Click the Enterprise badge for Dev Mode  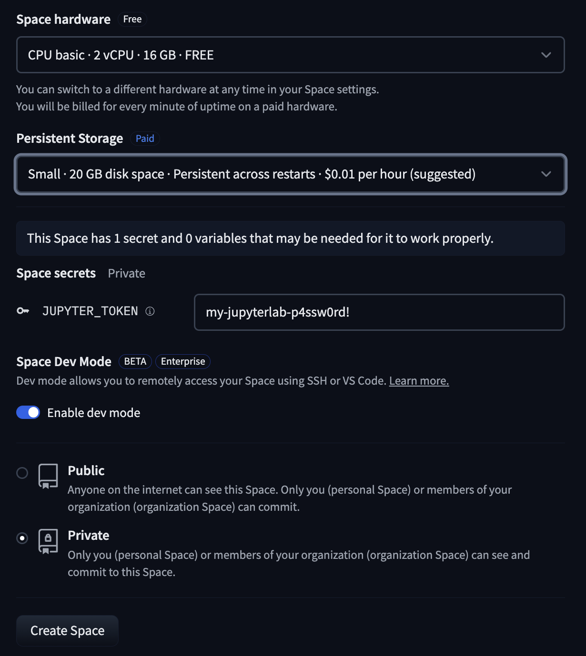(183, 362)
